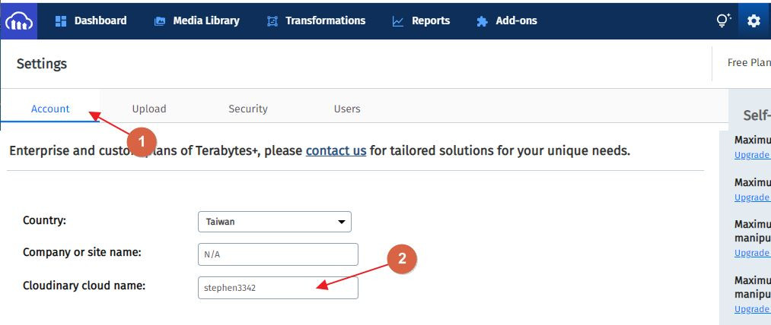This screenshot has height=325, width=771.
Task: Click the lightbulb tips icon
Action: (x=723, y=21)
